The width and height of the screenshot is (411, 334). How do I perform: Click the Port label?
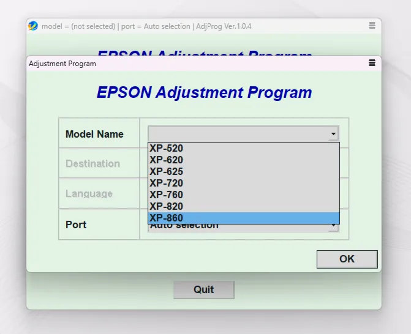coord(76,225)
